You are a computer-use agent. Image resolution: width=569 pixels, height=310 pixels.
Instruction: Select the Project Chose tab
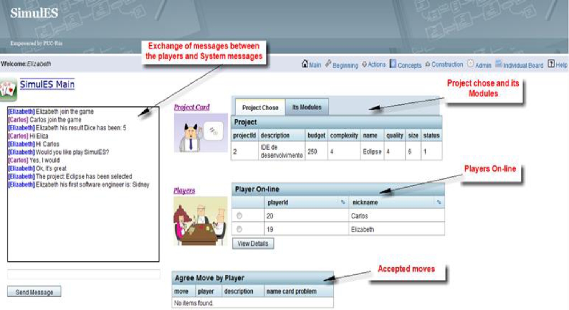point(260,108)
